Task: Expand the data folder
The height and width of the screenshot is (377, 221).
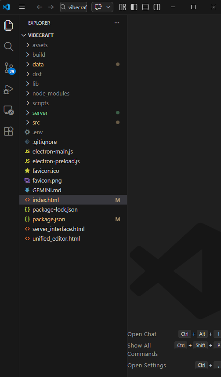Action: click(x=73, y=64)
